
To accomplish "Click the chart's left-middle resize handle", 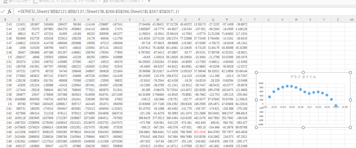I will pos(256,100).
